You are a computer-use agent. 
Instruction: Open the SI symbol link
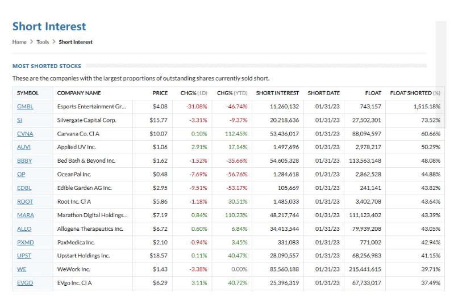19,120
